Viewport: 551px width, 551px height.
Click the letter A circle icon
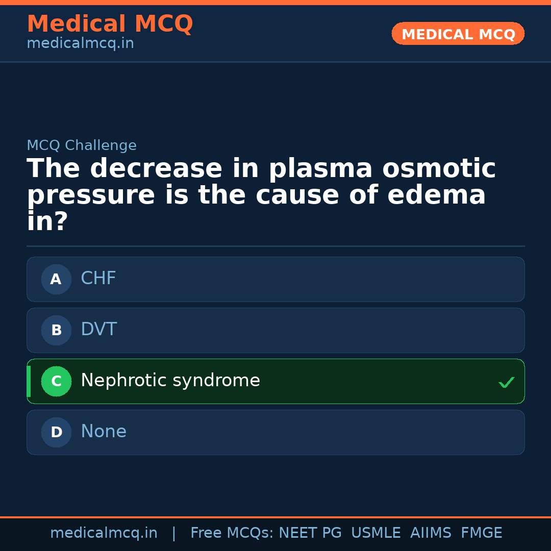56,279
